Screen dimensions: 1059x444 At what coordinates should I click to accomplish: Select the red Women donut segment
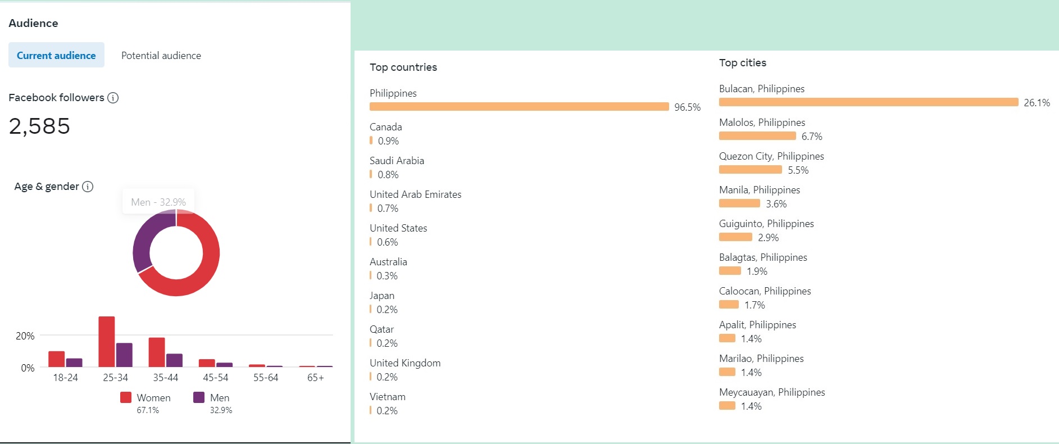pos(208,264)
